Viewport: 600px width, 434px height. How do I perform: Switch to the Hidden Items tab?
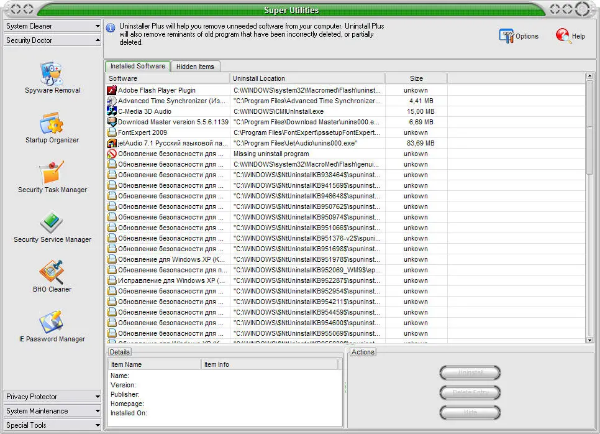coord(195,67)
